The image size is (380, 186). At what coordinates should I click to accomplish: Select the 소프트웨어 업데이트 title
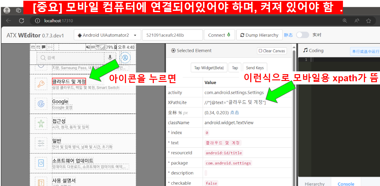73,161
